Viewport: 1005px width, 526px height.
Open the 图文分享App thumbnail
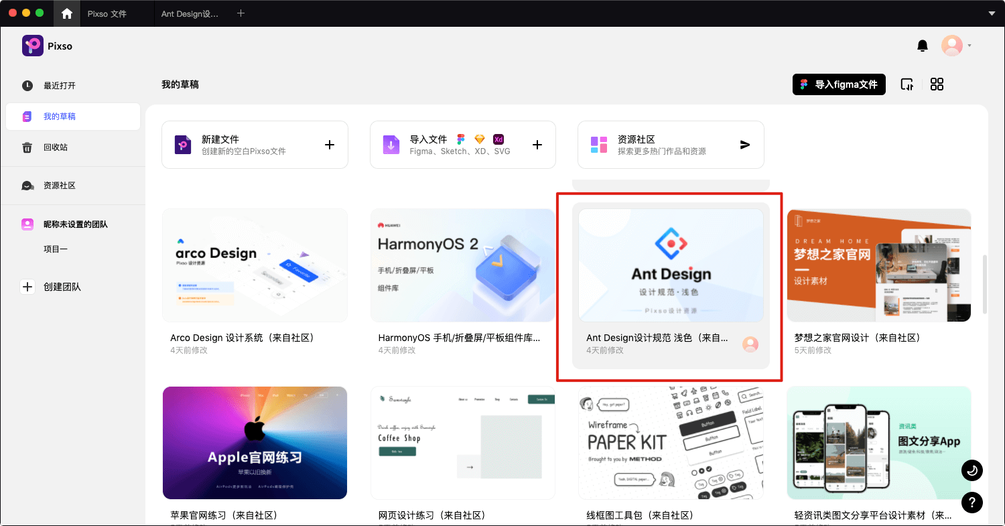pyautogui.click(x=879, y=443)
